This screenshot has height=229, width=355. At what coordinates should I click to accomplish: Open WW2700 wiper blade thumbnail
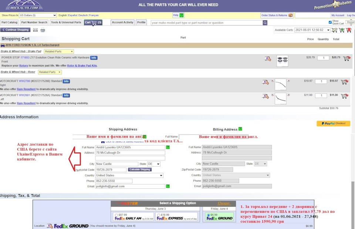pos(281,85)
